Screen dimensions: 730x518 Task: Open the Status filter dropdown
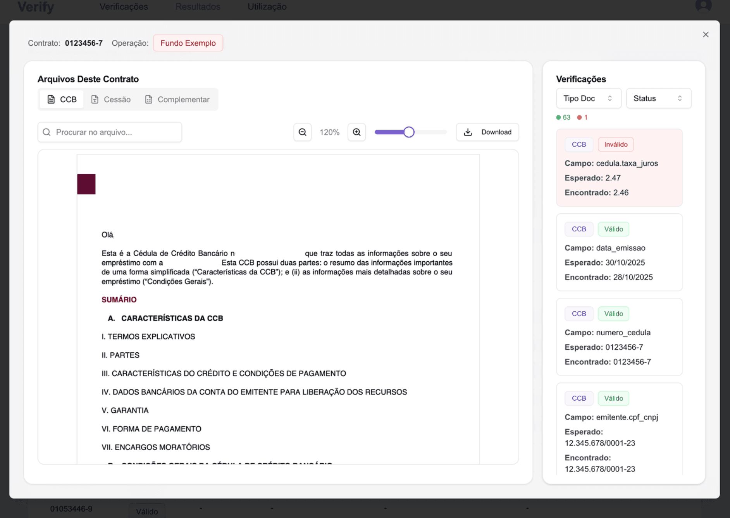coord(658,98)
